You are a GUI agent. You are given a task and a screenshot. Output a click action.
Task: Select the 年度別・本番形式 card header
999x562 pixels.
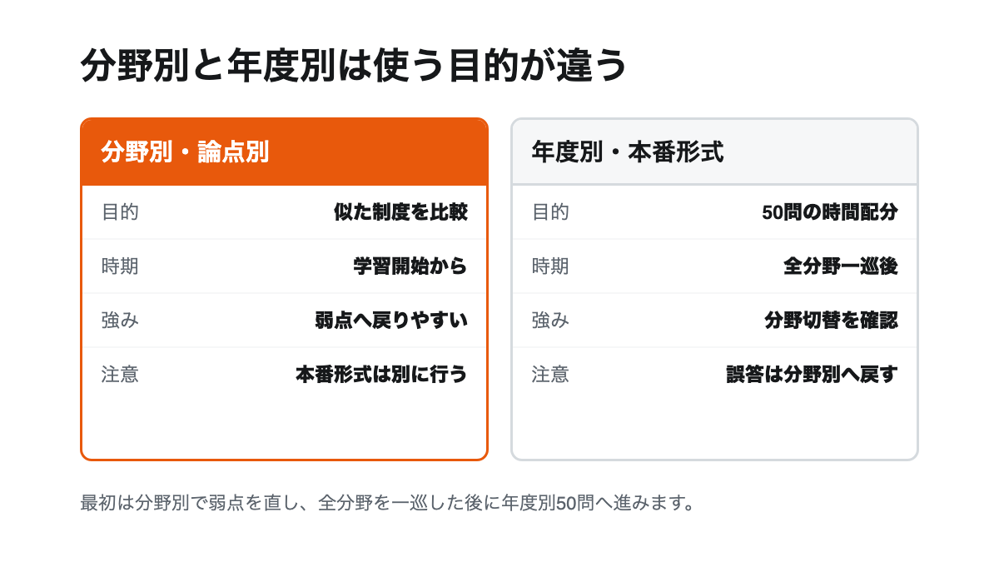tap(714, 152)
